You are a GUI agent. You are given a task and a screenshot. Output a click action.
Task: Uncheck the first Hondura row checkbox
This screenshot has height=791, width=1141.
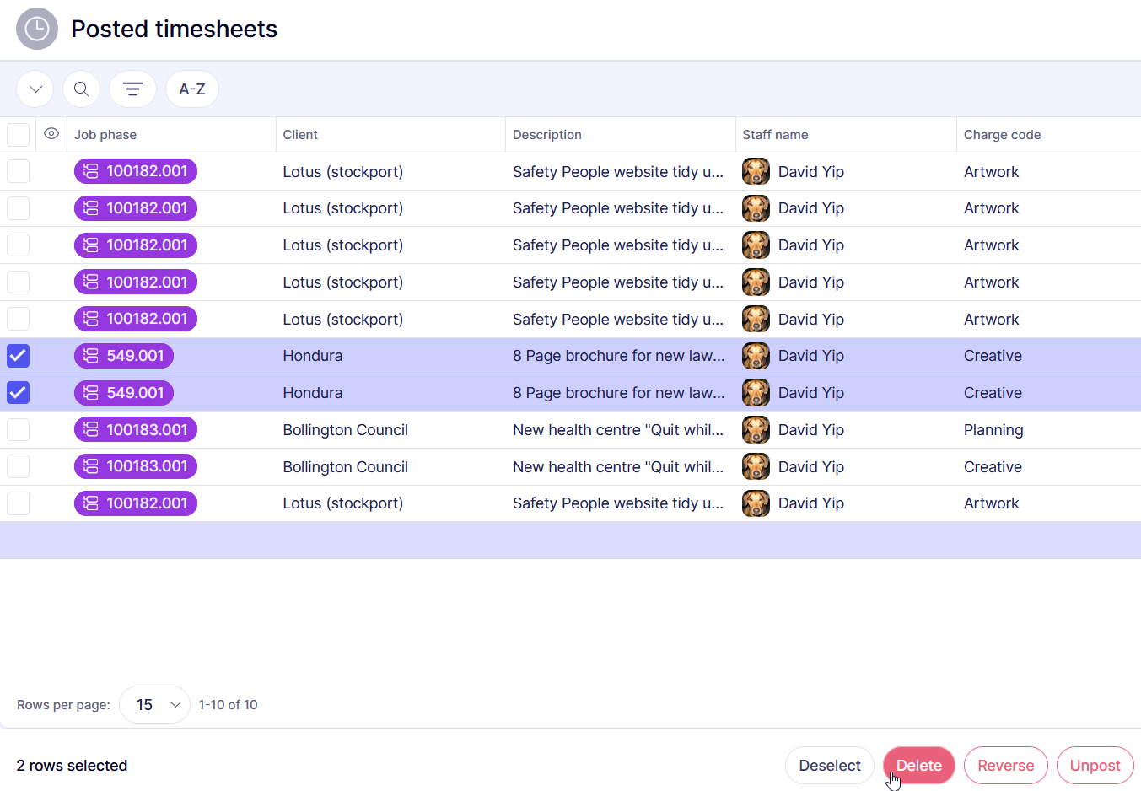pos(18,356)
